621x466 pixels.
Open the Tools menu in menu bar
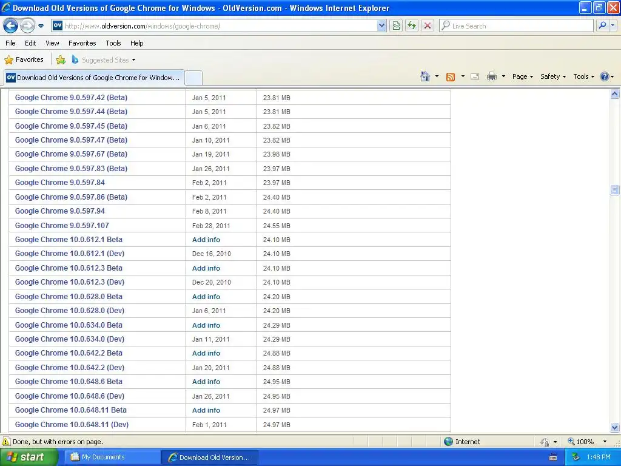tap(113, 43)
